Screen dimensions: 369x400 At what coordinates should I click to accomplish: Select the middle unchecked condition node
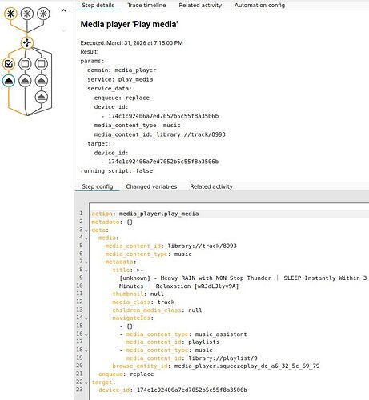pyautogui.click(x=25, y=64)
